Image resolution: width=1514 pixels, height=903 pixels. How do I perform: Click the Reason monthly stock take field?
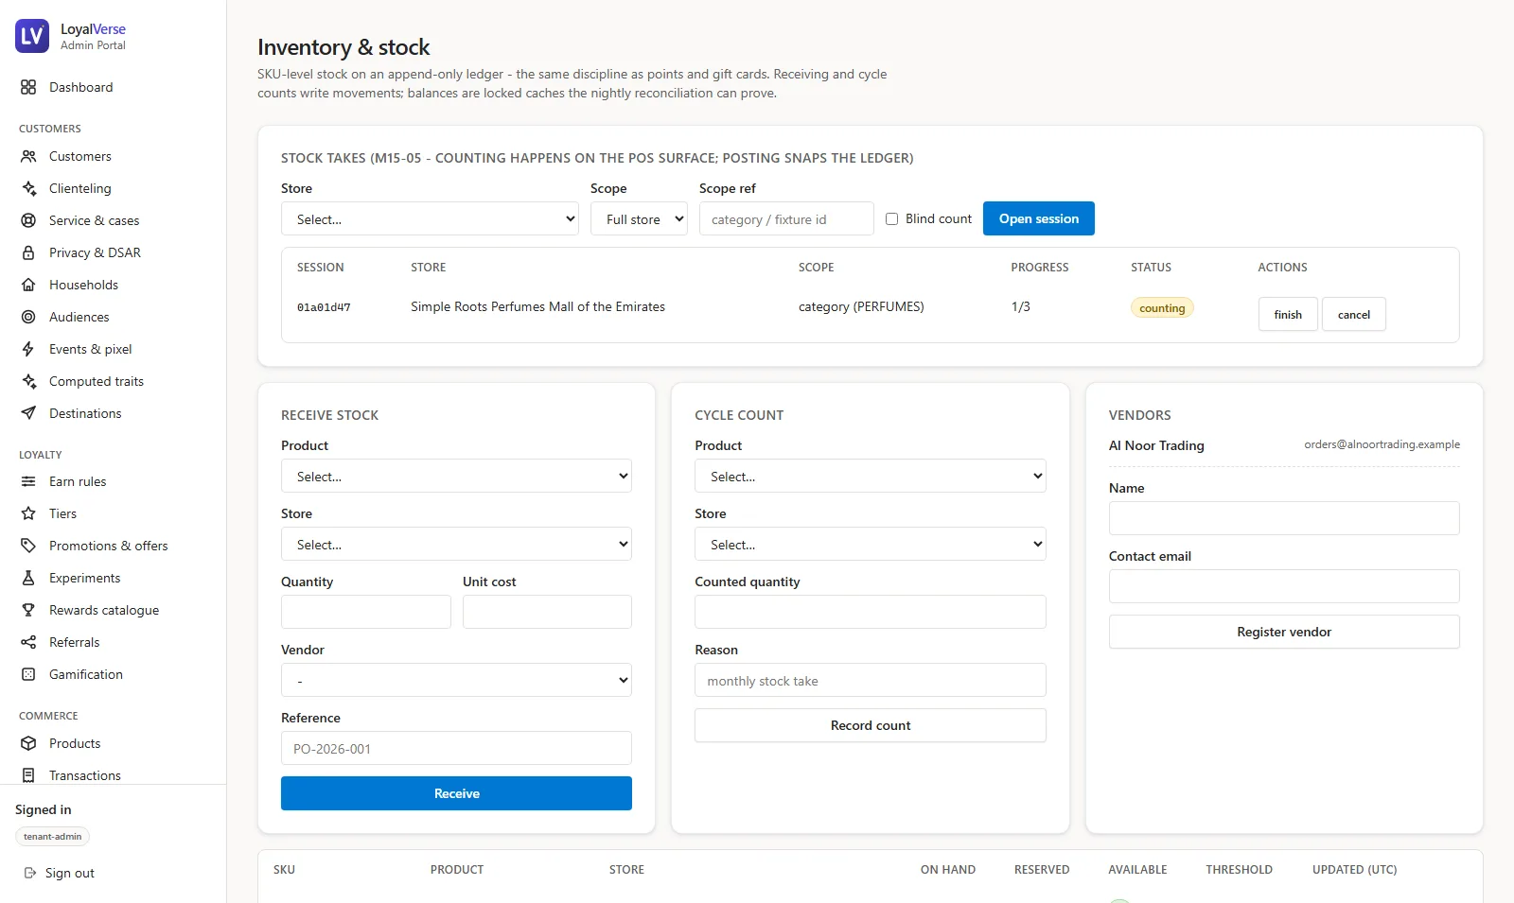[x=871, y=680]
